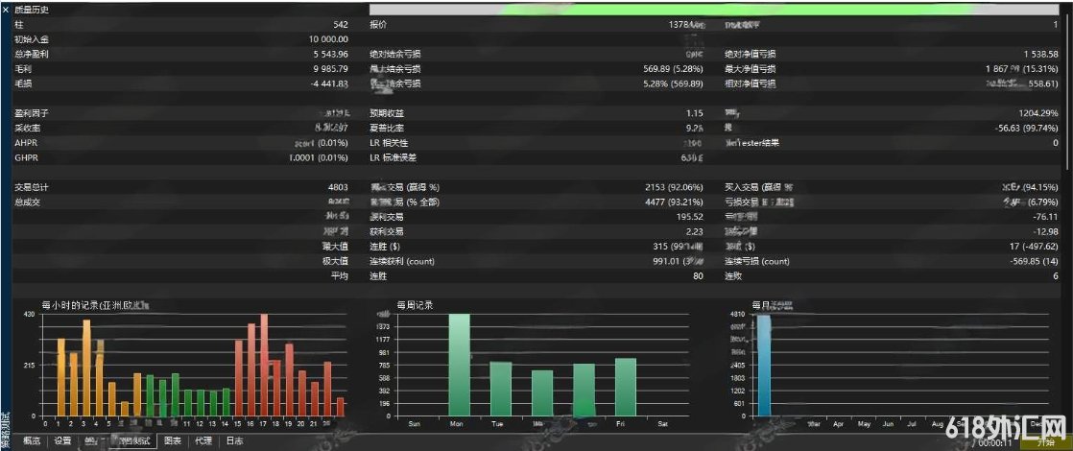Click the green history quality progress bar

pos(715,10)
